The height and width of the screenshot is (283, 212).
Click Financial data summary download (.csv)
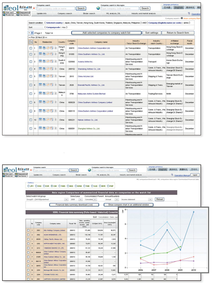point(74,205)
